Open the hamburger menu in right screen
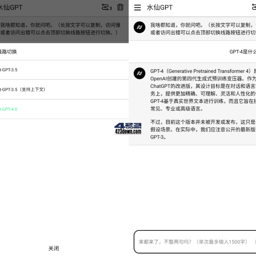Image resolution: width=256 pixels, height=256 pixels. [137, 8]
